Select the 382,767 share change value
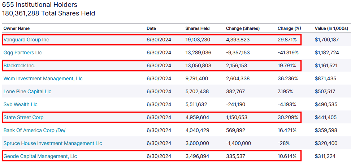Screen dimensions: 351x163 tap(235, 92)
